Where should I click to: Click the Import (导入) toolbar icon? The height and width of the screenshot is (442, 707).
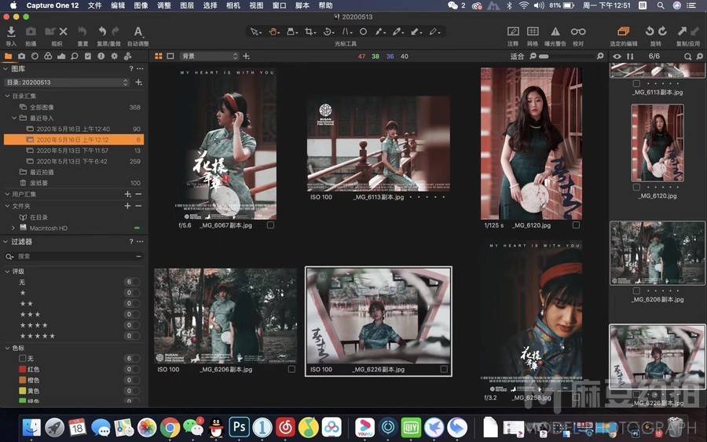(x=11, y=31)
